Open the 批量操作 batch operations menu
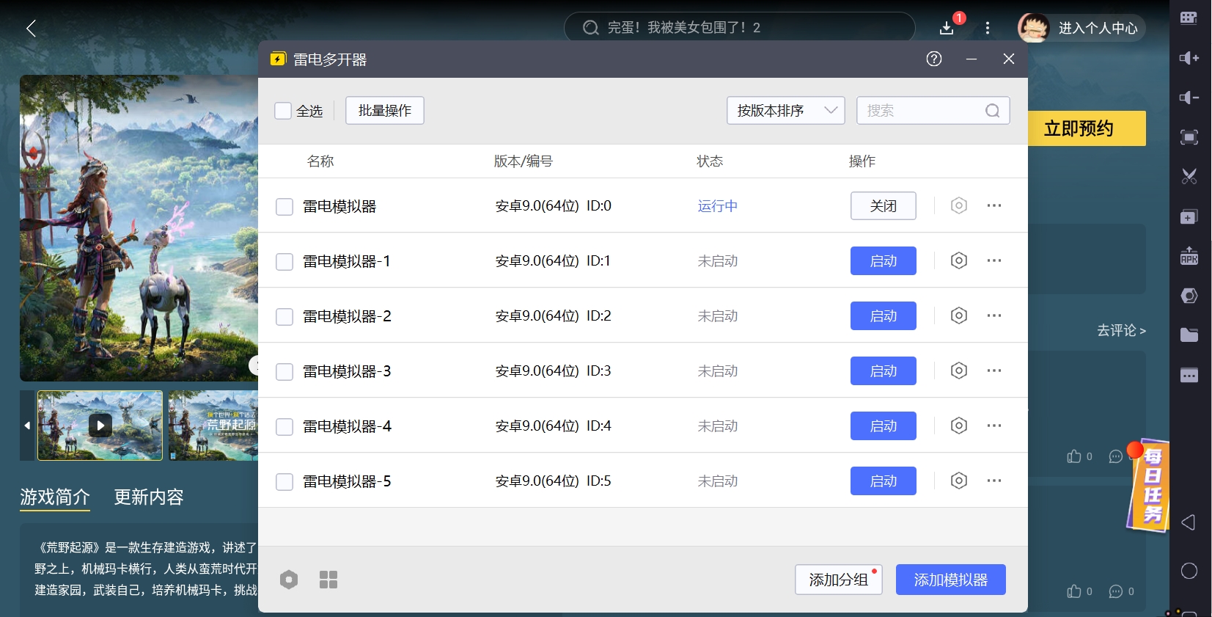 [x=384, y=111]
